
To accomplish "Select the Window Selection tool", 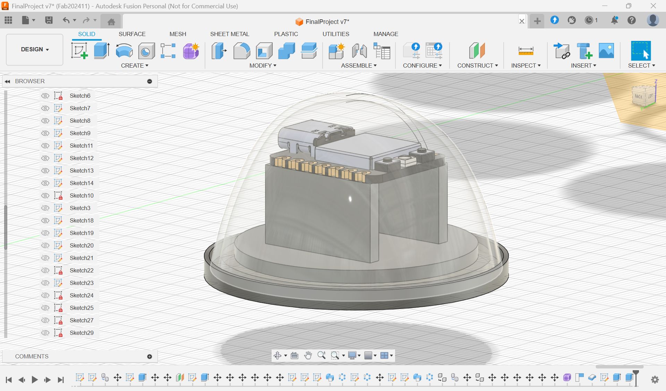I will [640, 51].
